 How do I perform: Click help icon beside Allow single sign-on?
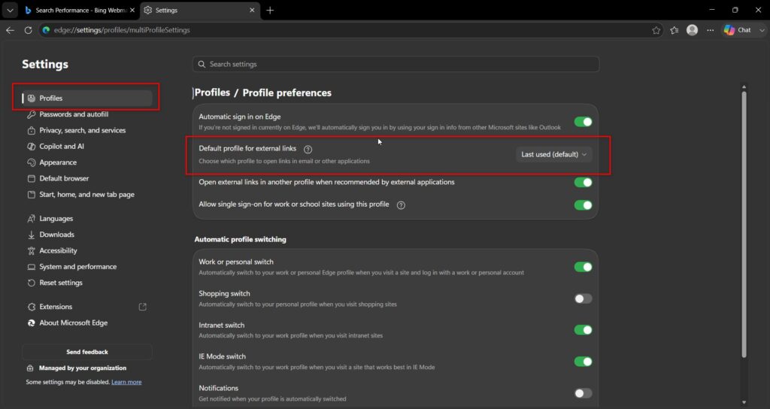(x=401, y=205)
